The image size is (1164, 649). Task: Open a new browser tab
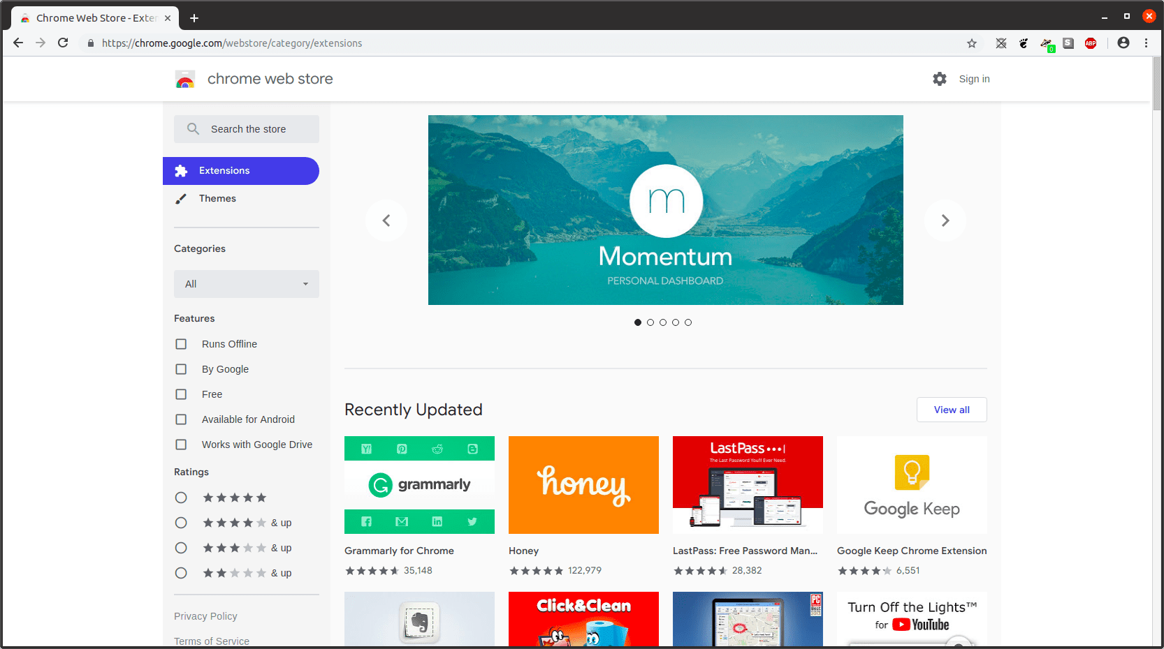point(194,18)
